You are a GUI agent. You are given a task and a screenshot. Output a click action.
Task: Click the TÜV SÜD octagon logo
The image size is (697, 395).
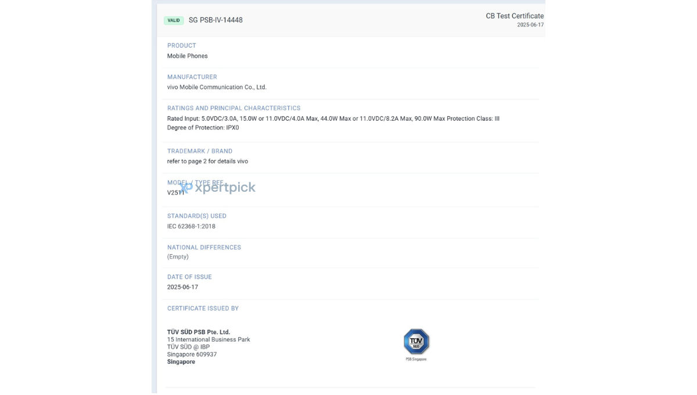pos(416,342)
